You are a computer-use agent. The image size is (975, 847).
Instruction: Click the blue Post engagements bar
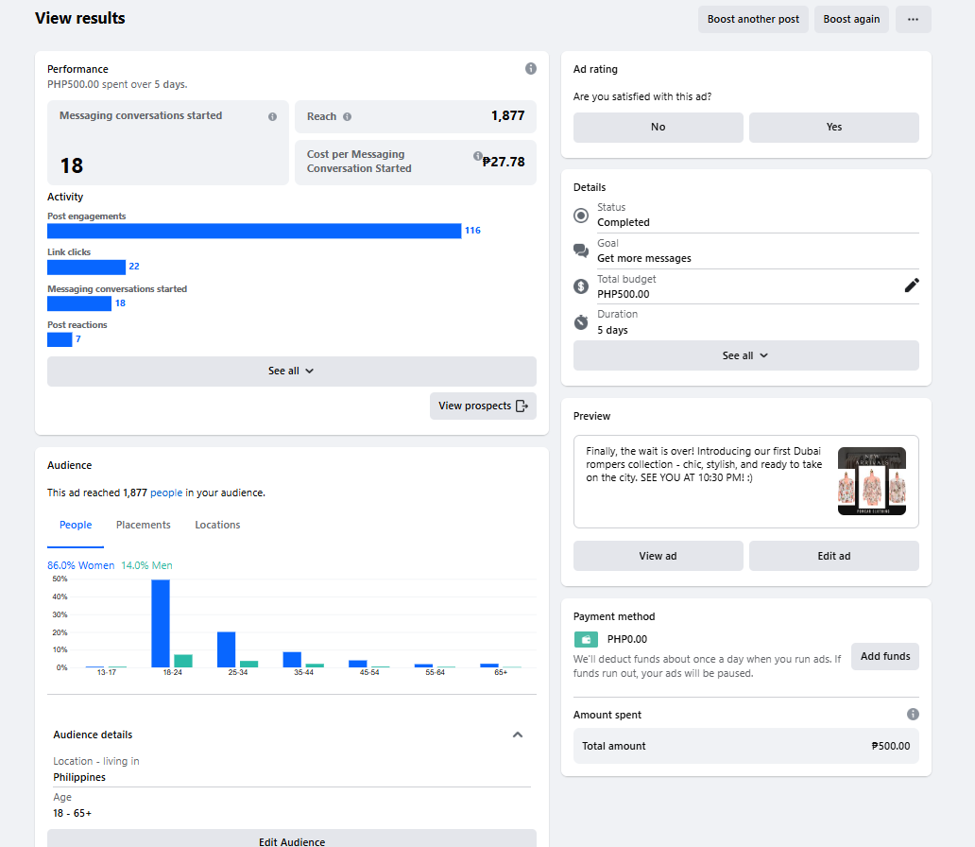[254, 231]
